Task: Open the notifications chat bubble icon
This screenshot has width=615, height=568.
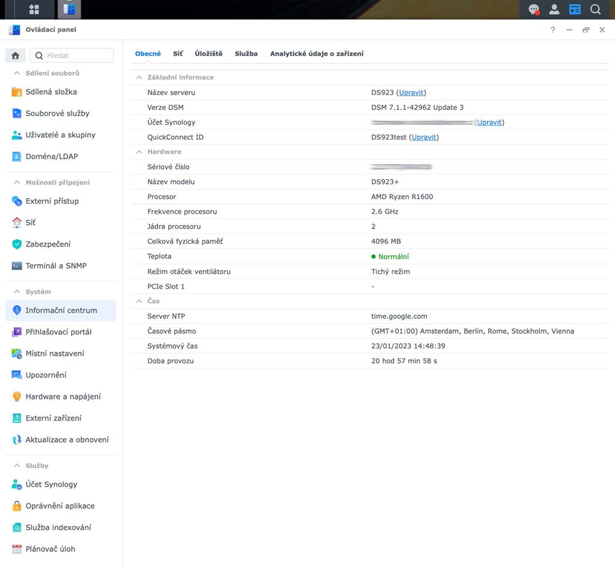Action: (x=534, y=10)
